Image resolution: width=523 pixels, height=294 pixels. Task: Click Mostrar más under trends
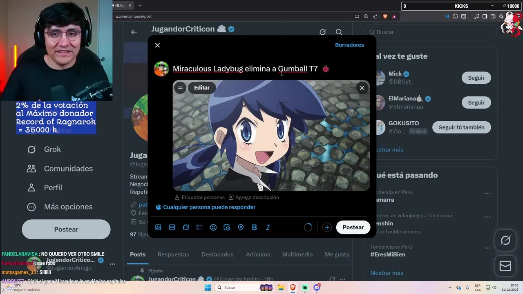(387, 273)
